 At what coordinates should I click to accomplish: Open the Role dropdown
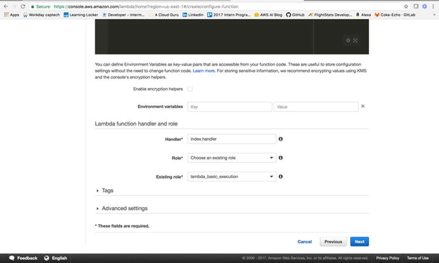pyautogui.click(x=232, y=157)
